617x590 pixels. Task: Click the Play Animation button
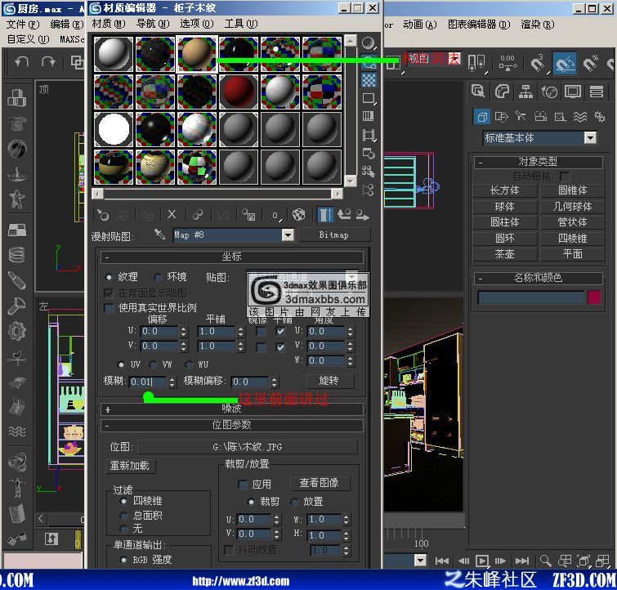click(481, 561)
